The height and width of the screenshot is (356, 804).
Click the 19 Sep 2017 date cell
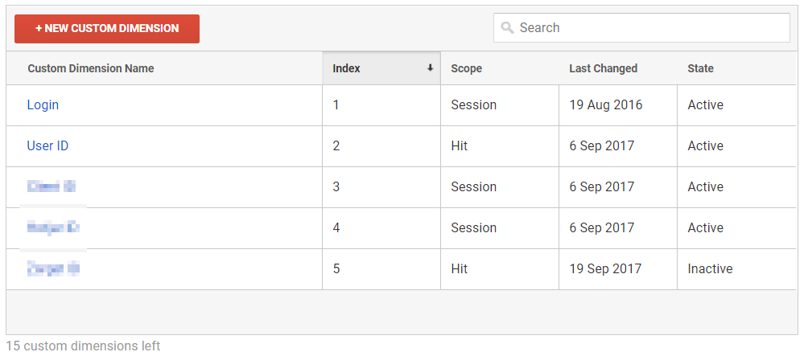605,269
